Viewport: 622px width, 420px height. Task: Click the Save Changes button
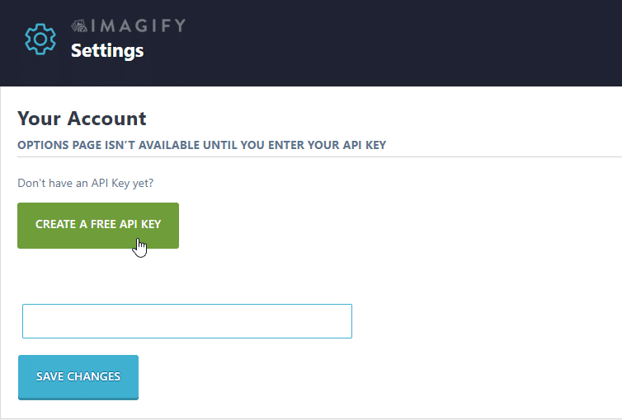78,377
